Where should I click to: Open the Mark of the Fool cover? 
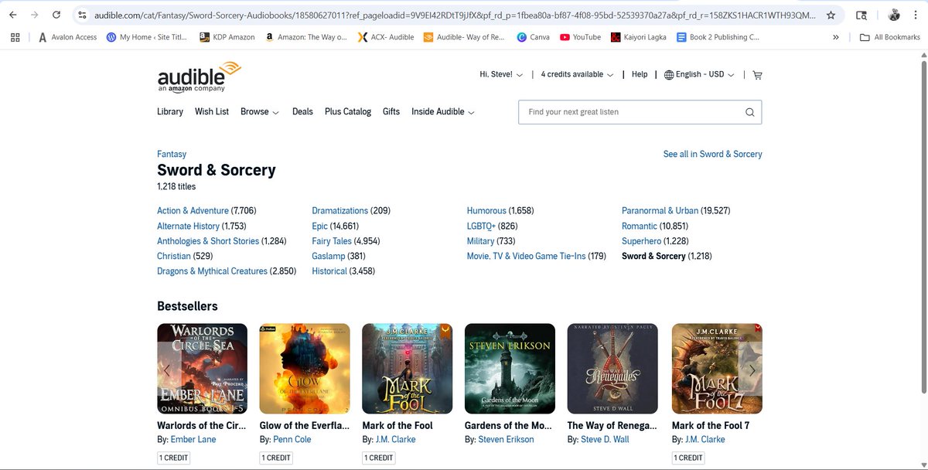(x=407, y=368)
